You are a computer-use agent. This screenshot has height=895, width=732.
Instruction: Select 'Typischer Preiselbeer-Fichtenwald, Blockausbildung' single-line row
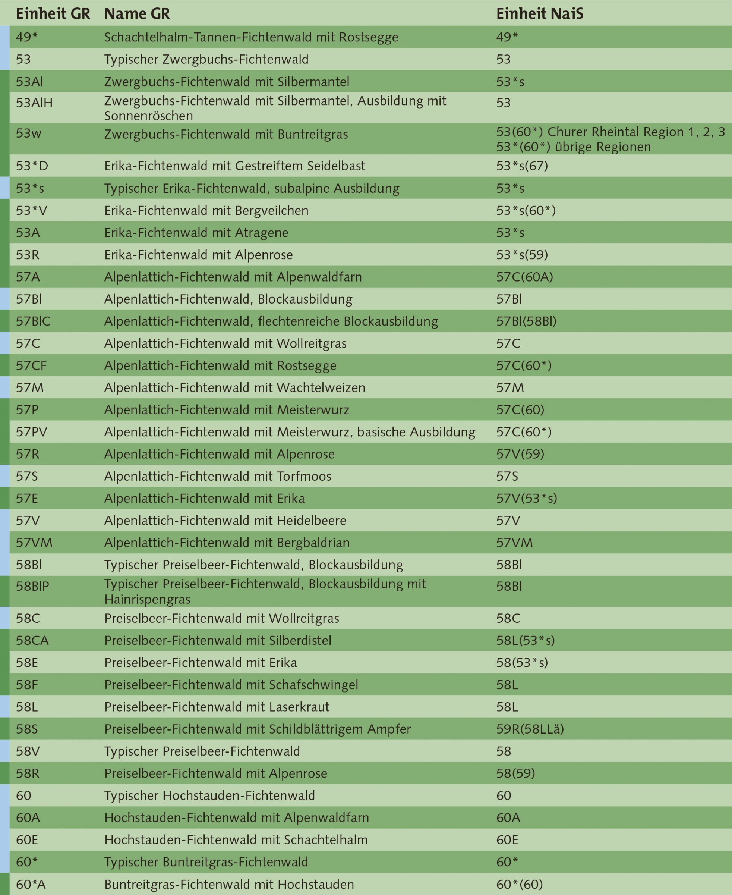click(x=254, y=565)
